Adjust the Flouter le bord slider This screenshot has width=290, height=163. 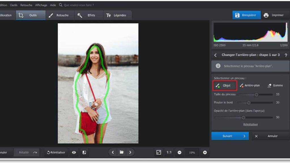[255, 102]
